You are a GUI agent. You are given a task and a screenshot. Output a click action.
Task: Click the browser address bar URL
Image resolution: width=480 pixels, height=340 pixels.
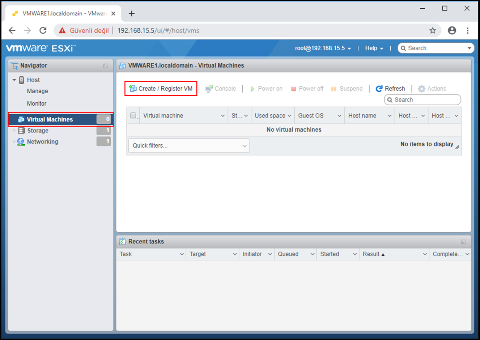[x=158, y=30]
